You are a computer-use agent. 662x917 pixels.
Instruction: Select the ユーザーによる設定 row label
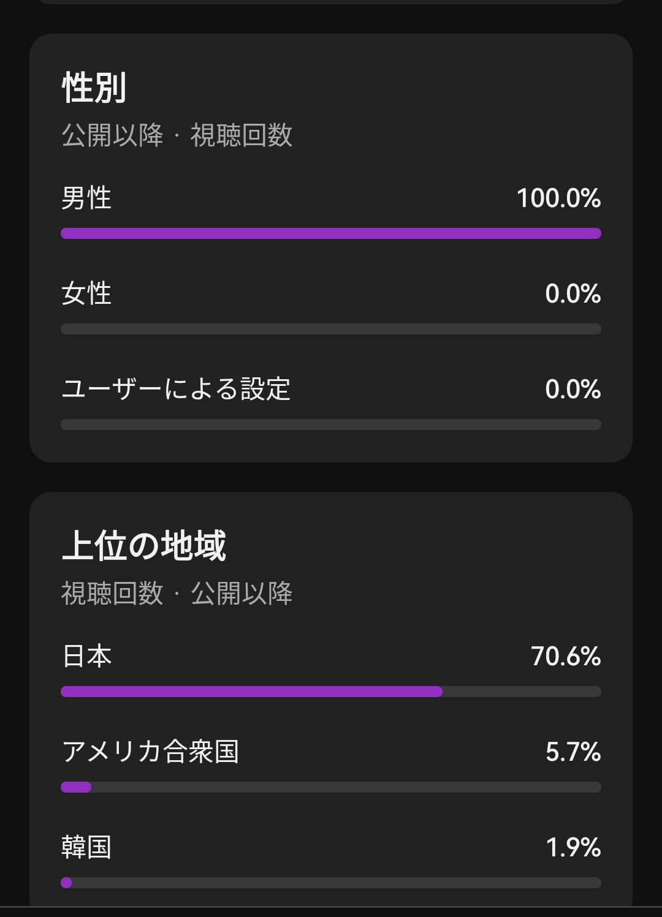pos(176,389)
